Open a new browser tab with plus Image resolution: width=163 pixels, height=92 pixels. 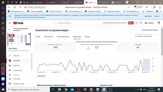coord(127,2)
